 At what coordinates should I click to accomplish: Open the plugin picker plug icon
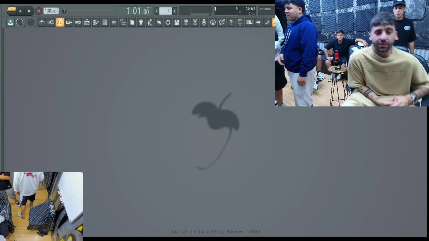(141, 22)
